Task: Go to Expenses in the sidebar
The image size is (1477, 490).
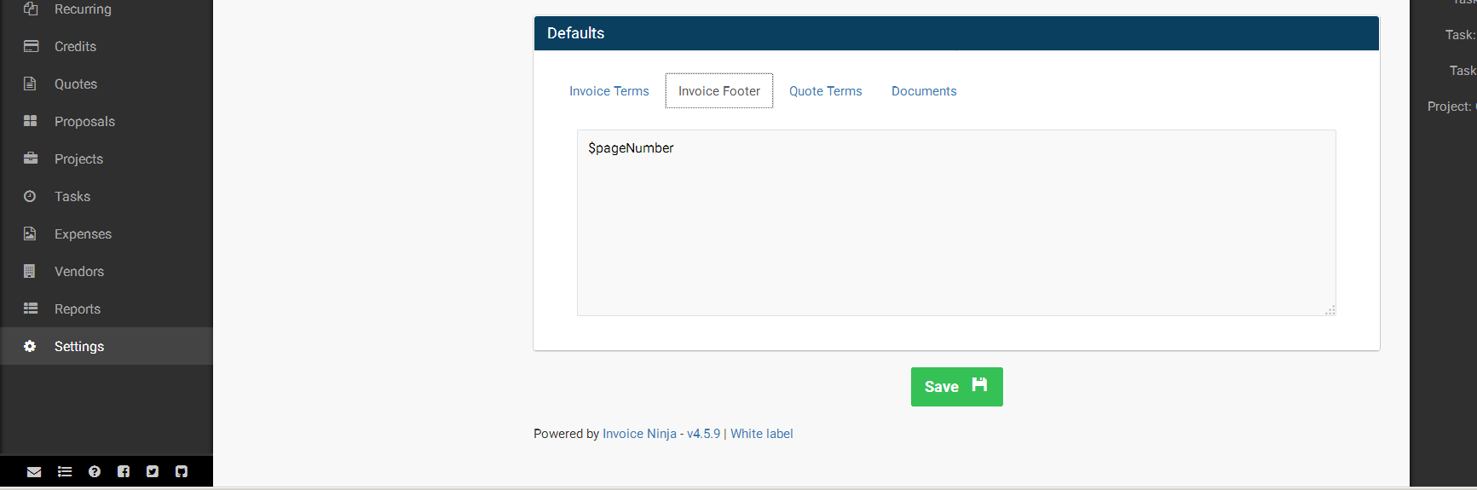Action: (x=83, y=233)
